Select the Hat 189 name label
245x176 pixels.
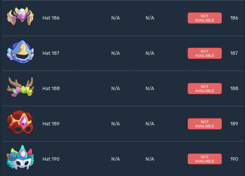click(51, 124)
